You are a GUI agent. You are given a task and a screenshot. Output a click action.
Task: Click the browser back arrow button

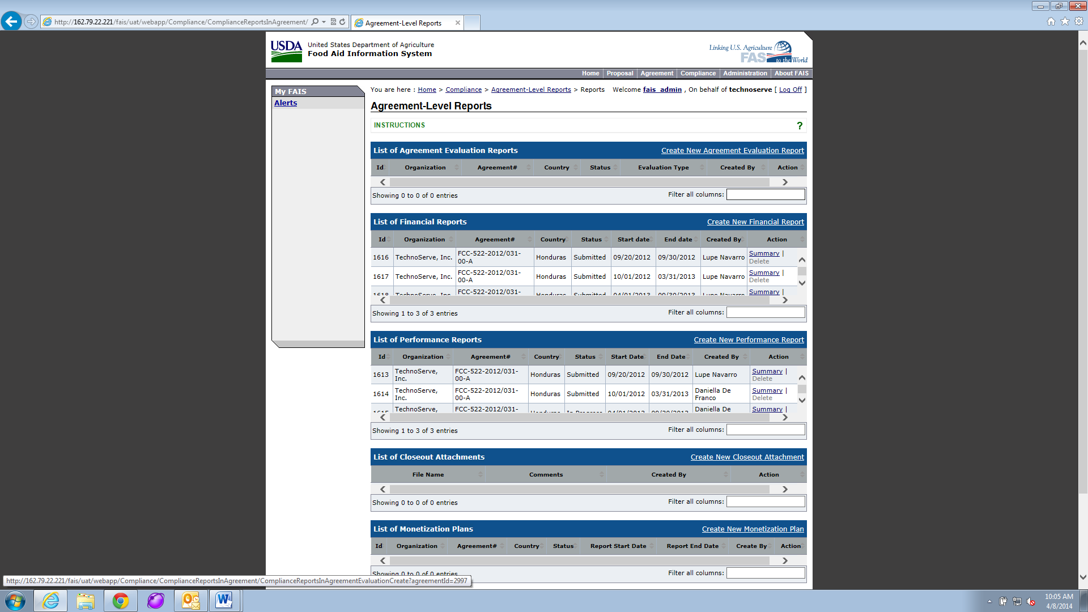click(11, 22)
